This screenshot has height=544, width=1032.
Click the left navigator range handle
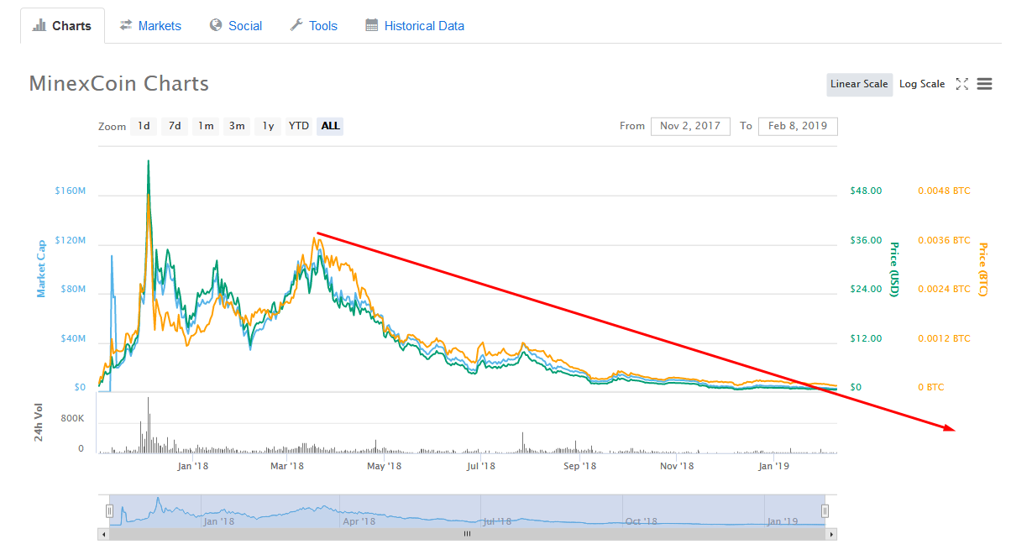point(109,510)
